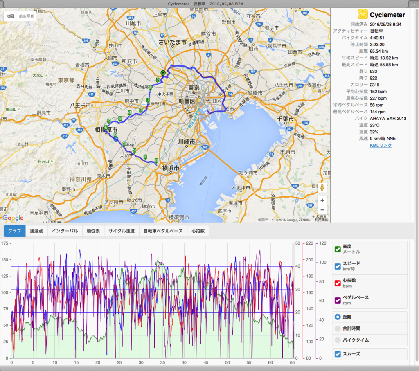
Task: Click the mountain icon beside 権現山
Action: point(19,109)
